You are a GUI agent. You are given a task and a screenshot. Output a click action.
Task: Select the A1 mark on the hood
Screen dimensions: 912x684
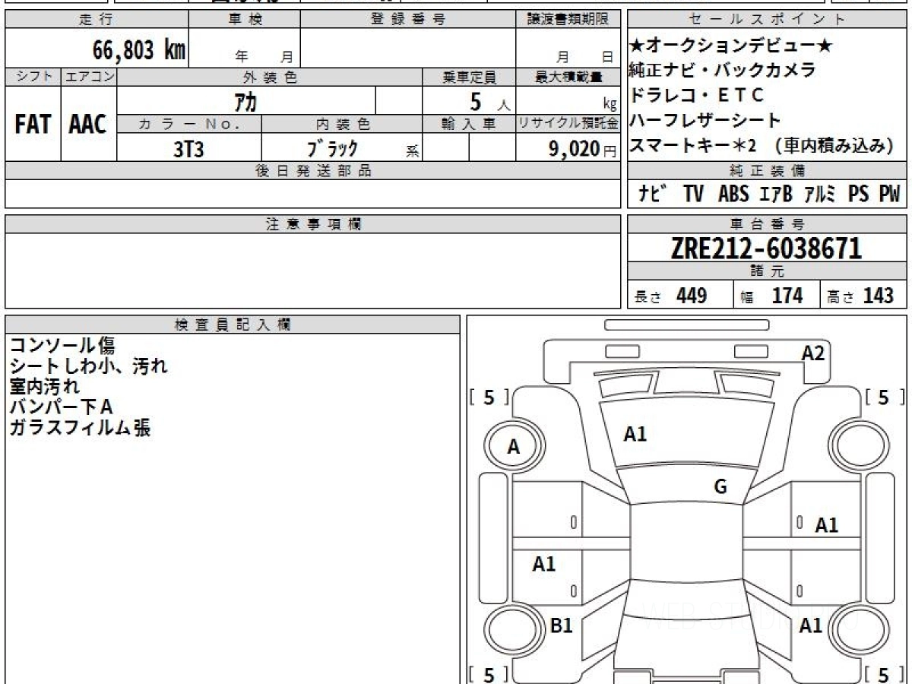(635, 435)
